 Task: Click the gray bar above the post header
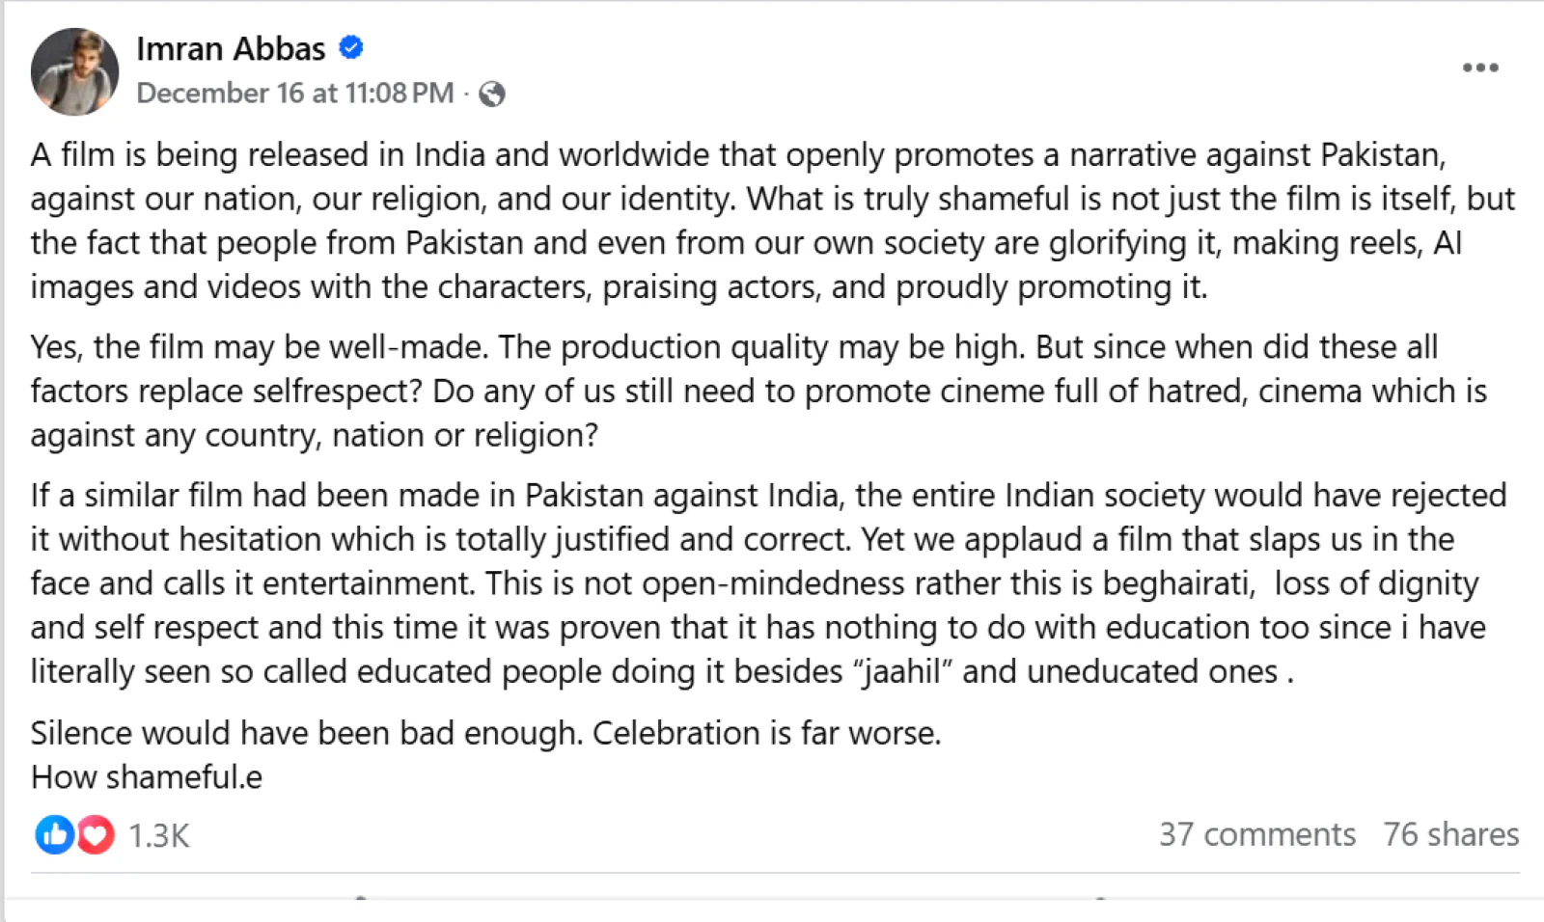[x=772, y=6]
